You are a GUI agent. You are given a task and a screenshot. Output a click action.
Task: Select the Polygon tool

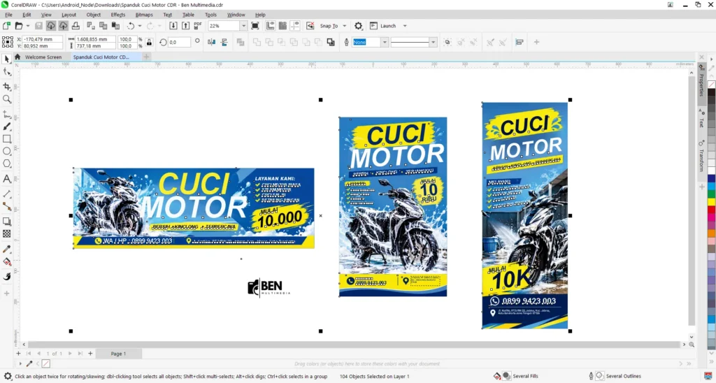click(x=7, y=164)
